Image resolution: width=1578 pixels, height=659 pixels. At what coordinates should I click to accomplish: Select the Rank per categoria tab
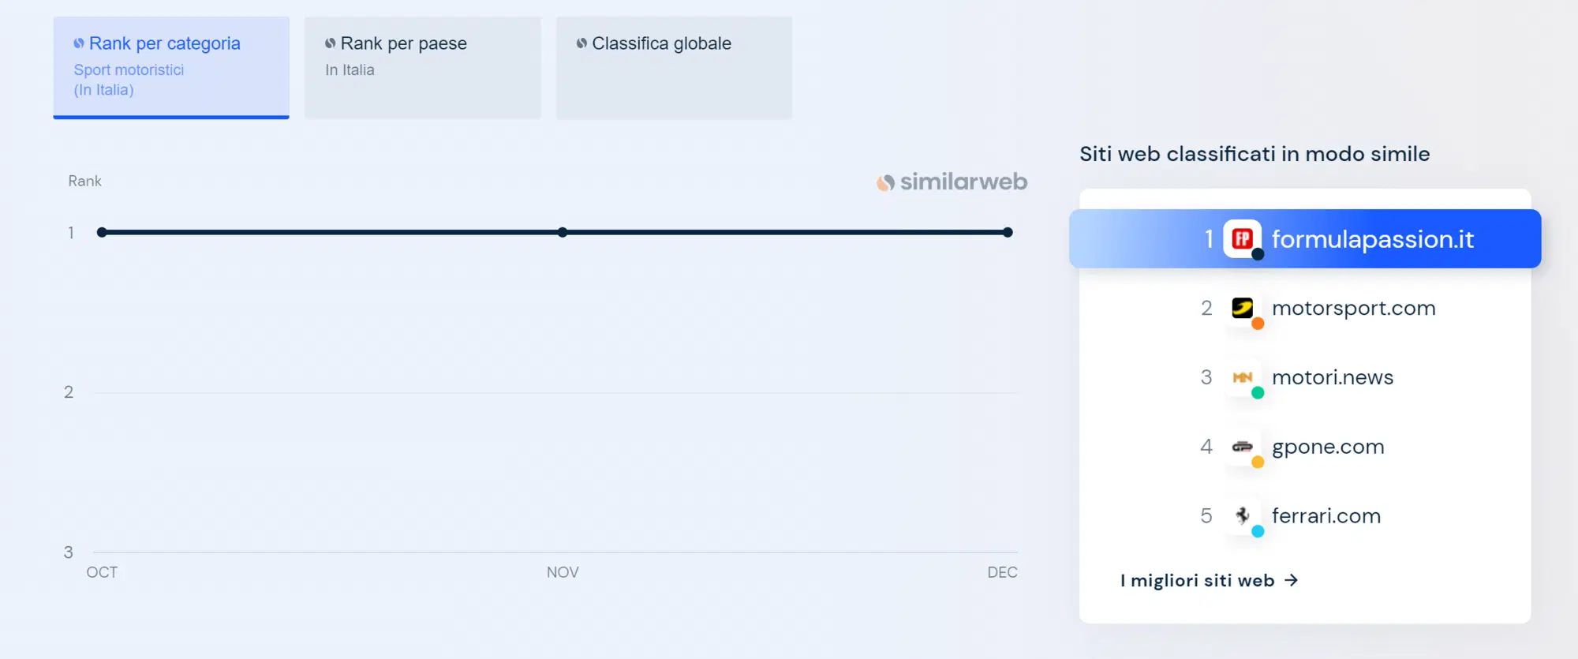[171, 67]
